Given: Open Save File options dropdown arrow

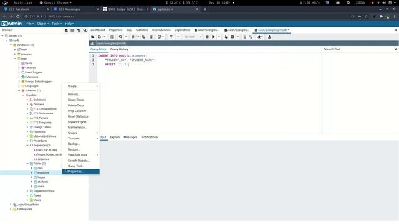Looking at the screenshot, I should pos(105,37).
